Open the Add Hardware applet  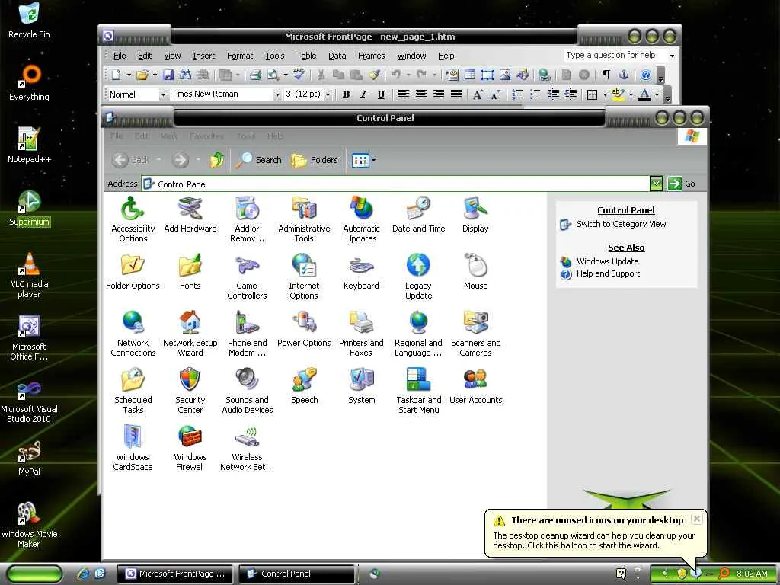tap(190, 215)
